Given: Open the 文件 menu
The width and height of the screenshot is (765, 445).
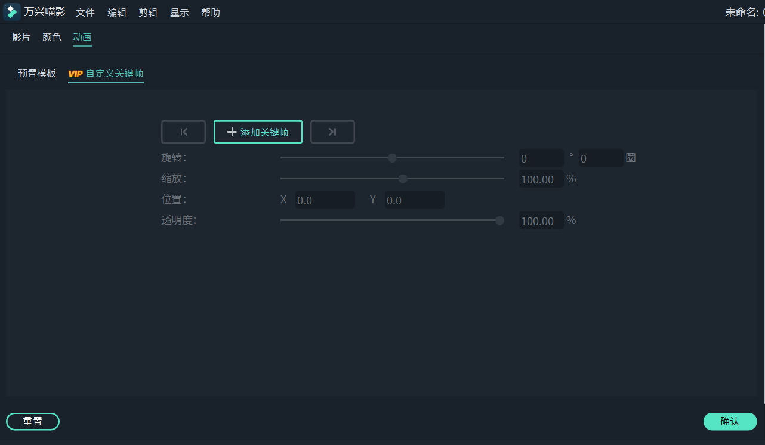Looking at the screenshot, I should (x=85, y=12).
